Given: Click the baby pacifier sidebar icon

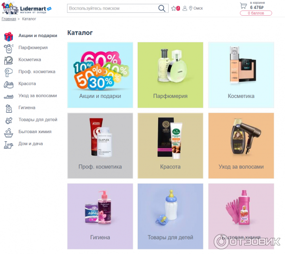Looking at the screenshot, I should [9, 120].
